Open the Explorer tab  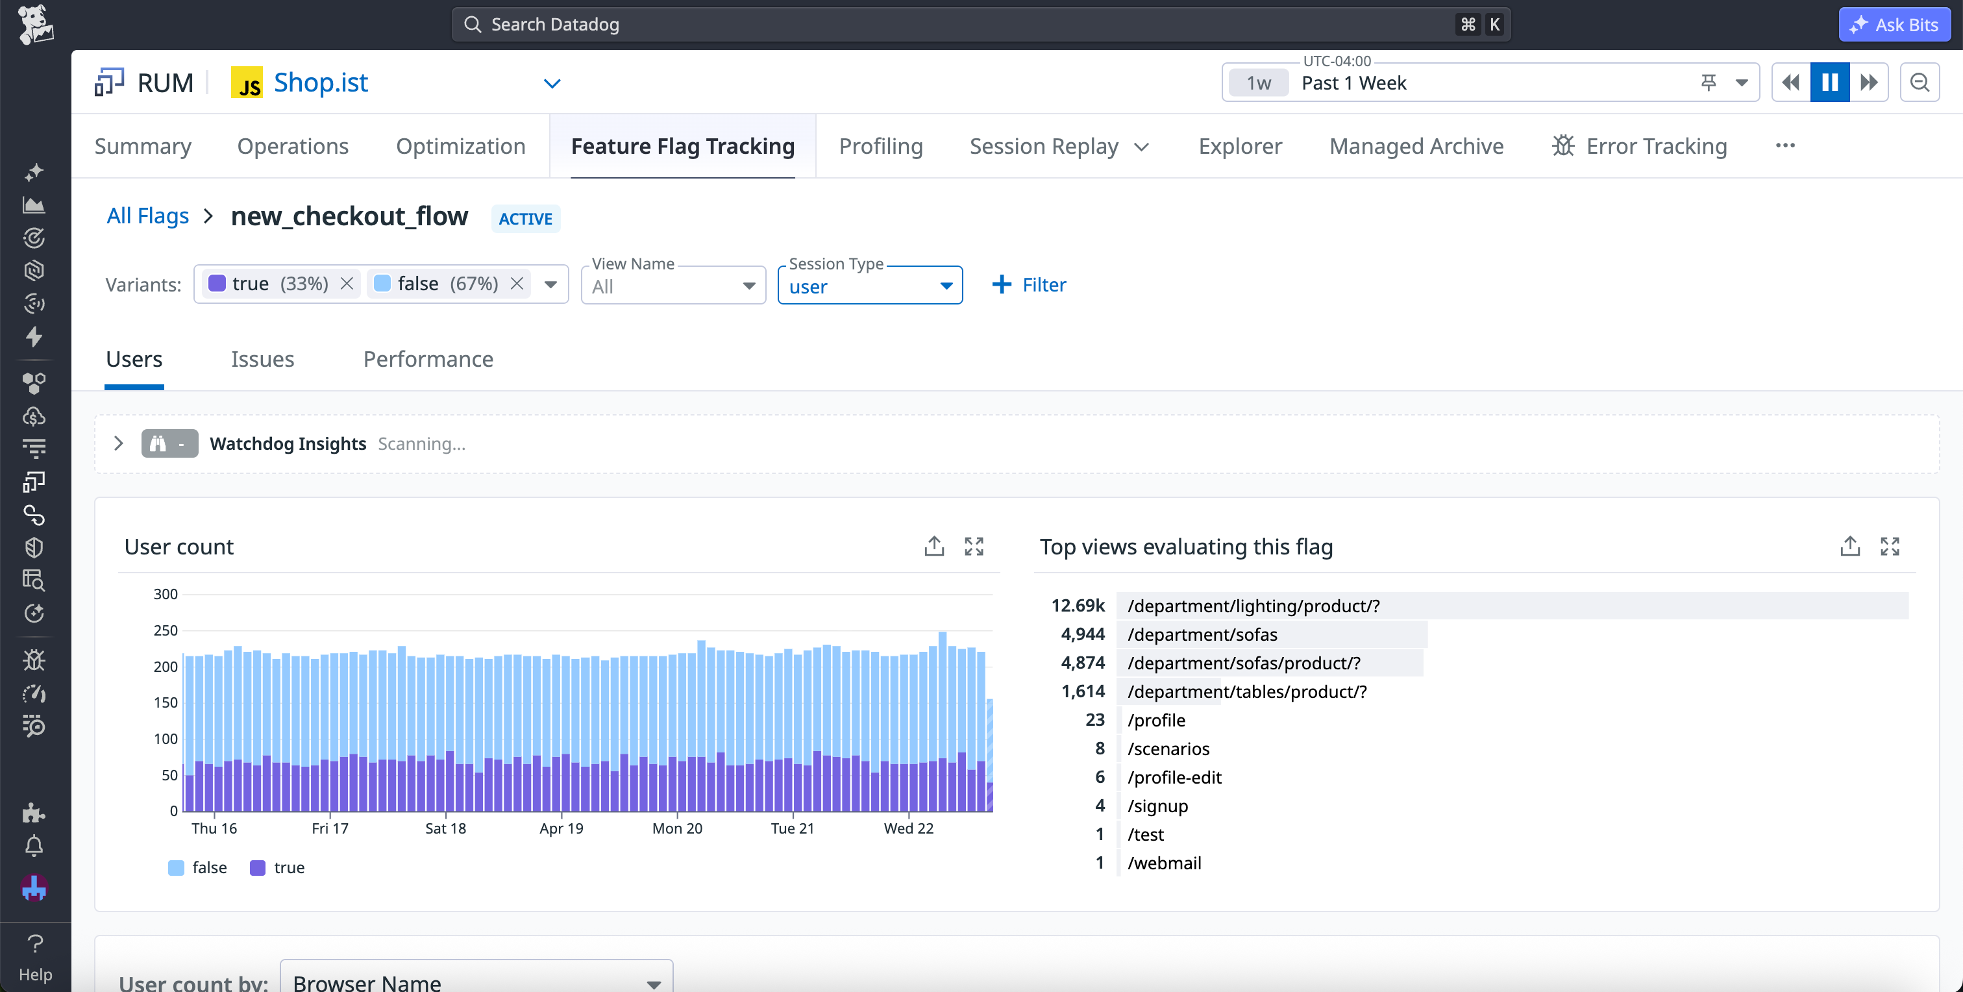coord(1240,145)
